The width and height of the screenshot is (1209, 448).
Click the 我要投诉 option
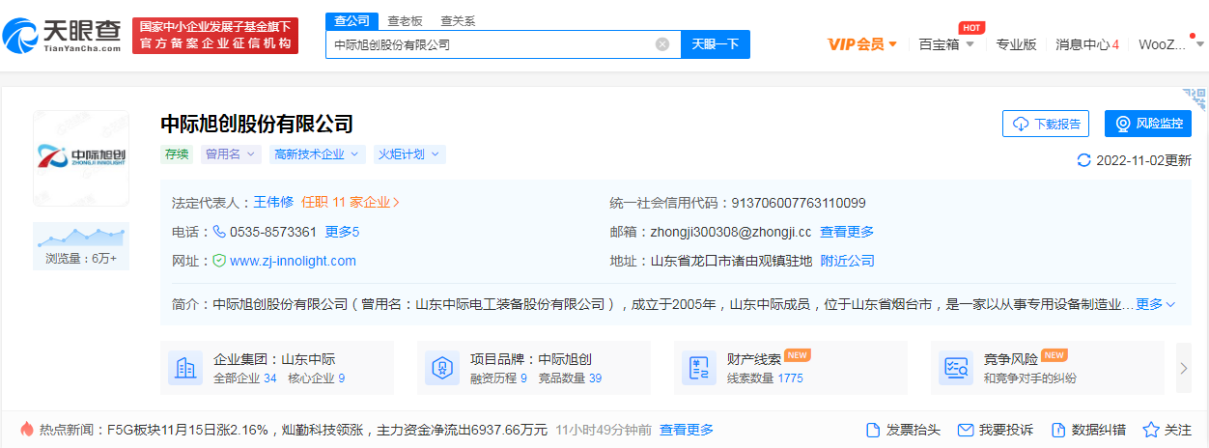[x=996, y=430]
